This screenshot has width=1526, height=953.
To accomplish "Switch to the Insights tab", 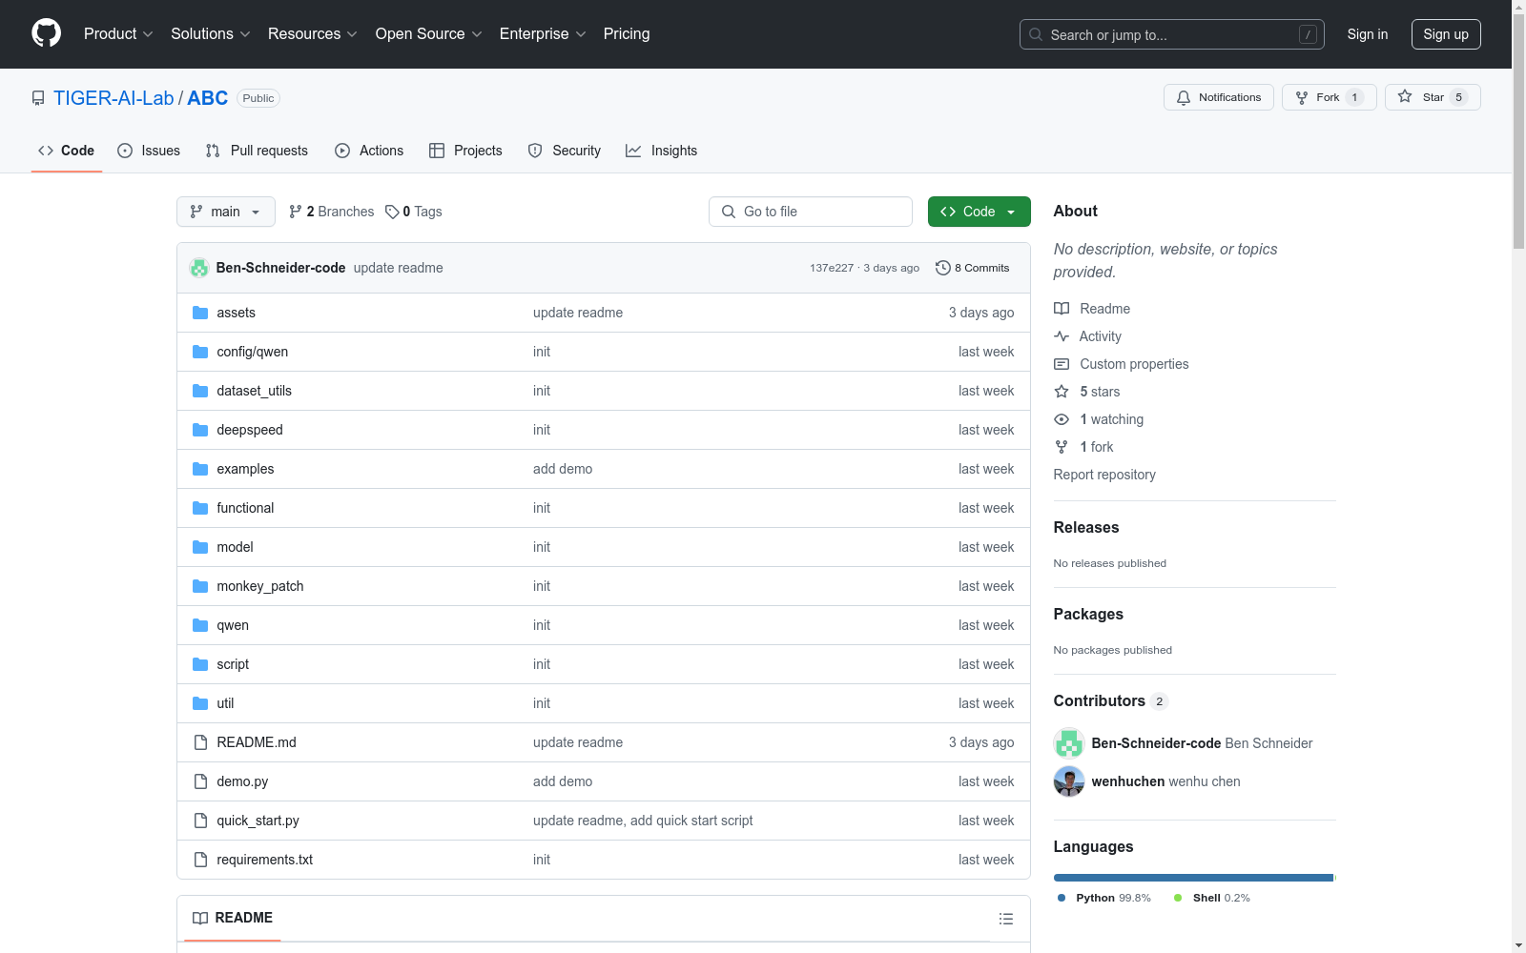I will click(662, 151).
